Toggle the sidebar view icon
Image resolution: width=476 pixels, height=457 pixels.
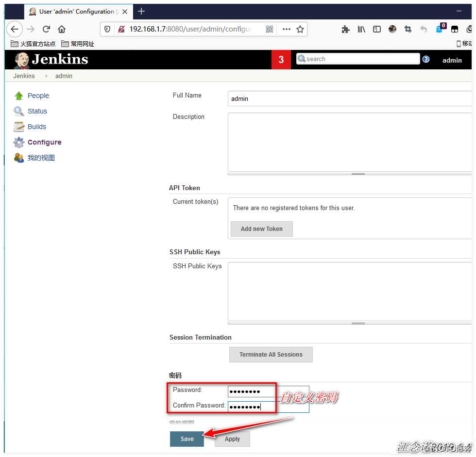click(377, 29)
